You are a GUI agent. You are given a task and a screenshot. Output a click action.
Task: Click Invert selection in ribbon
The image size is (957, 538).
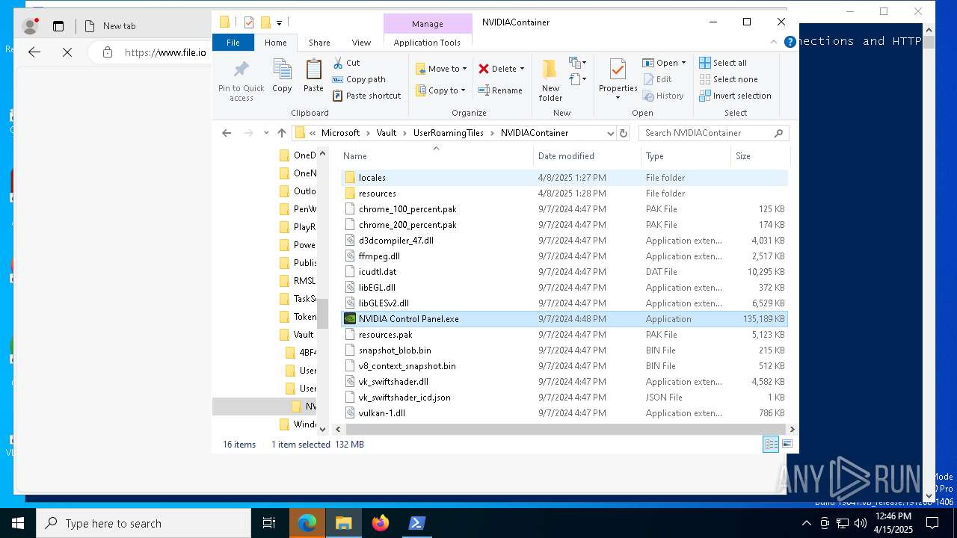point(735,96)
